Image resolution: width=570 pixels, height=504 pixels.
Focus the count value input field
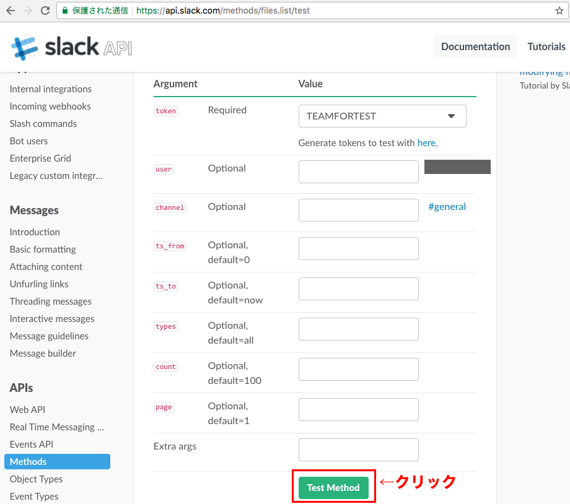359,369
